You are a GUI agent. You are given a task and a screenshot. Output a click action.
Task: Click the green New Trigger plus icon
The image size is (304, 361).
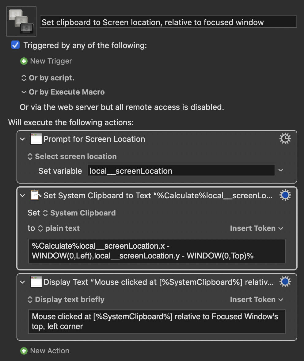pos(24,61)
